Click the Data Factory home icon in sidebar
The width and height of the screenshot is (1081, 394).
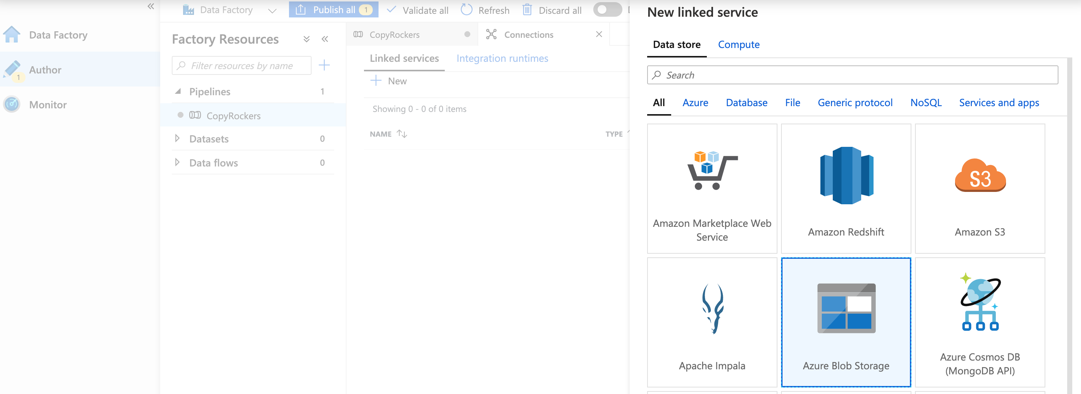point(12,35)
